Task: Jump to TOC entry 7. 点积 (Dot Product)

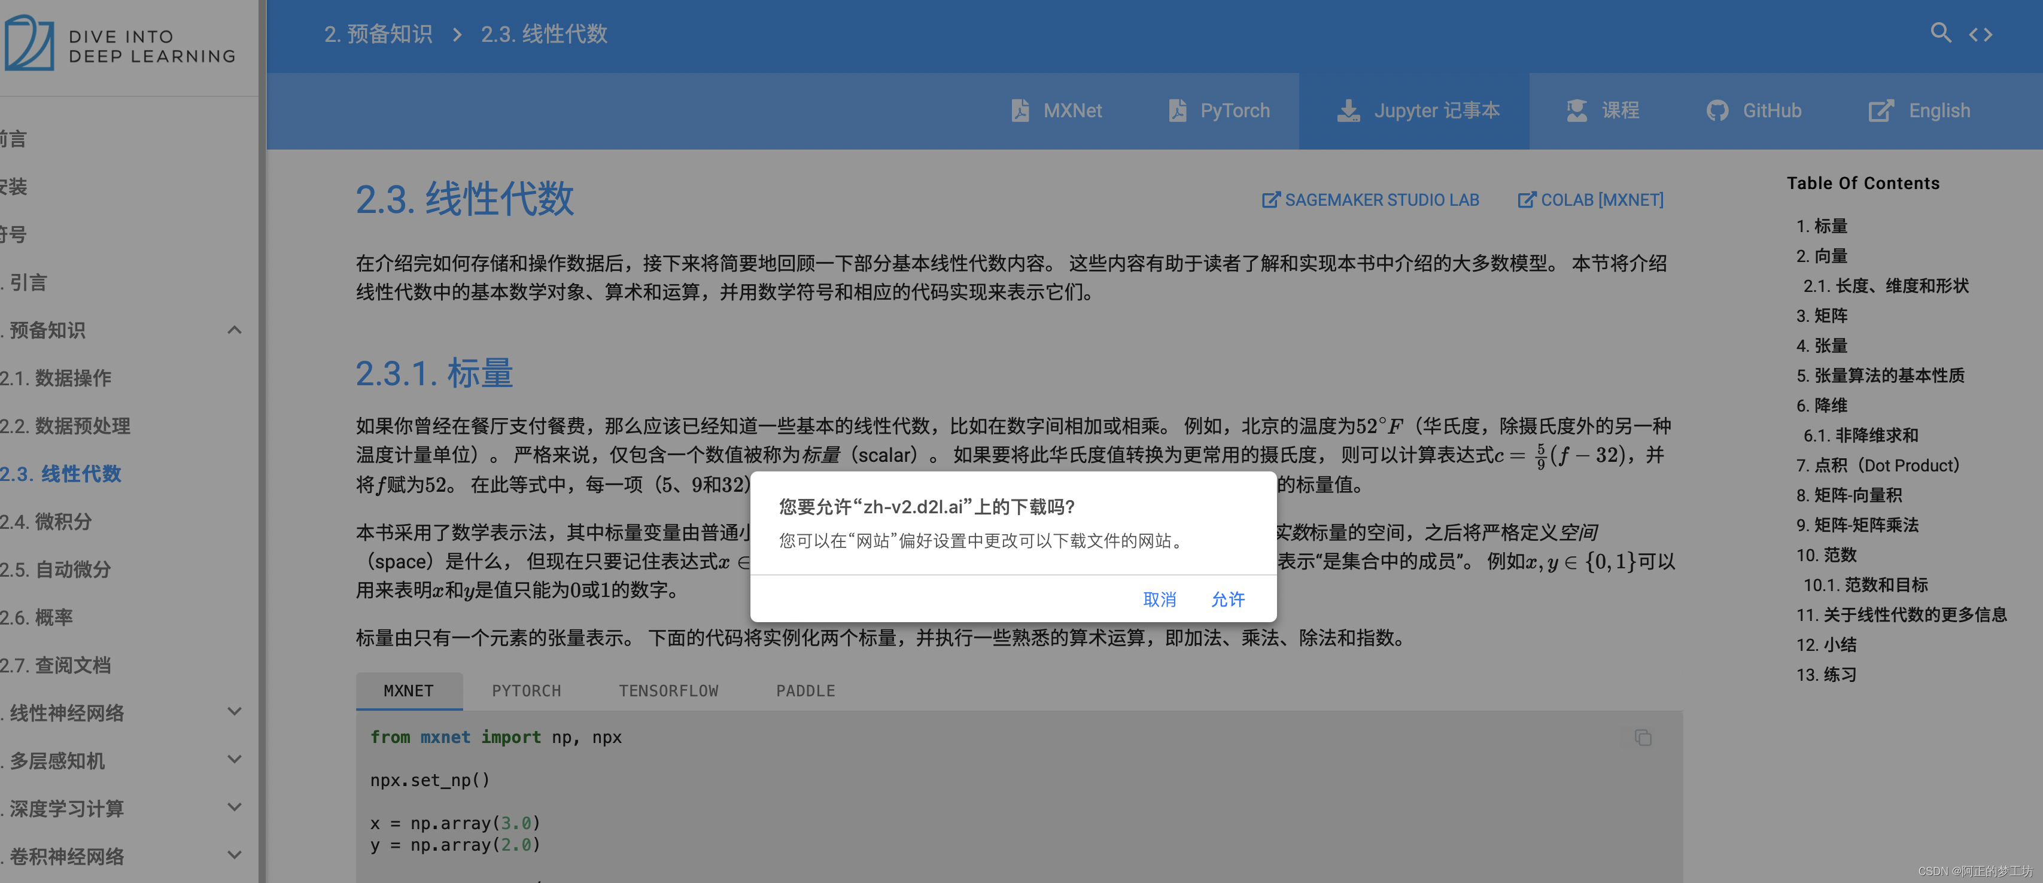Action: pyautogui.click(x=1878, y=465)
